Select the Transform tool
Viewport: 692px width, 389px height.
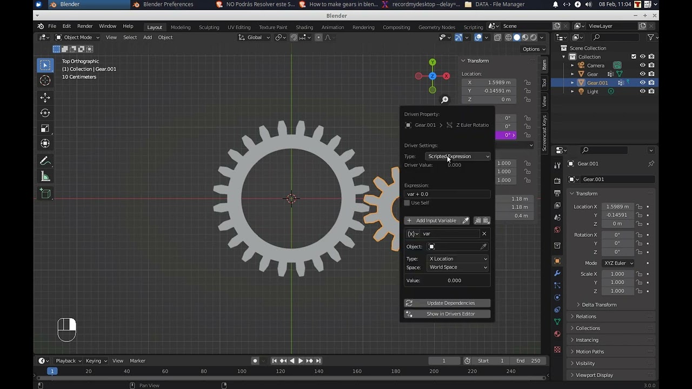click(45, 143)
